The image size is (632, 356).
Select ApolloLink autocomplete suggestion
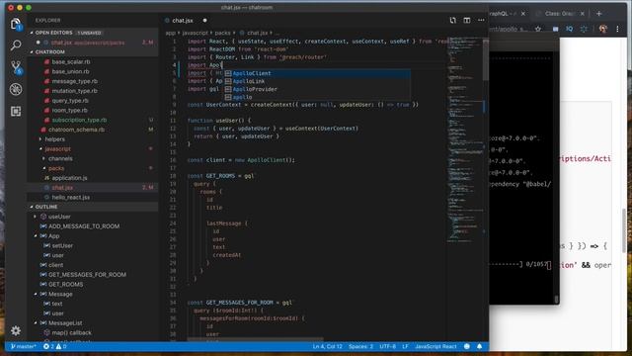pyautogui.click(x=317, y=81)
